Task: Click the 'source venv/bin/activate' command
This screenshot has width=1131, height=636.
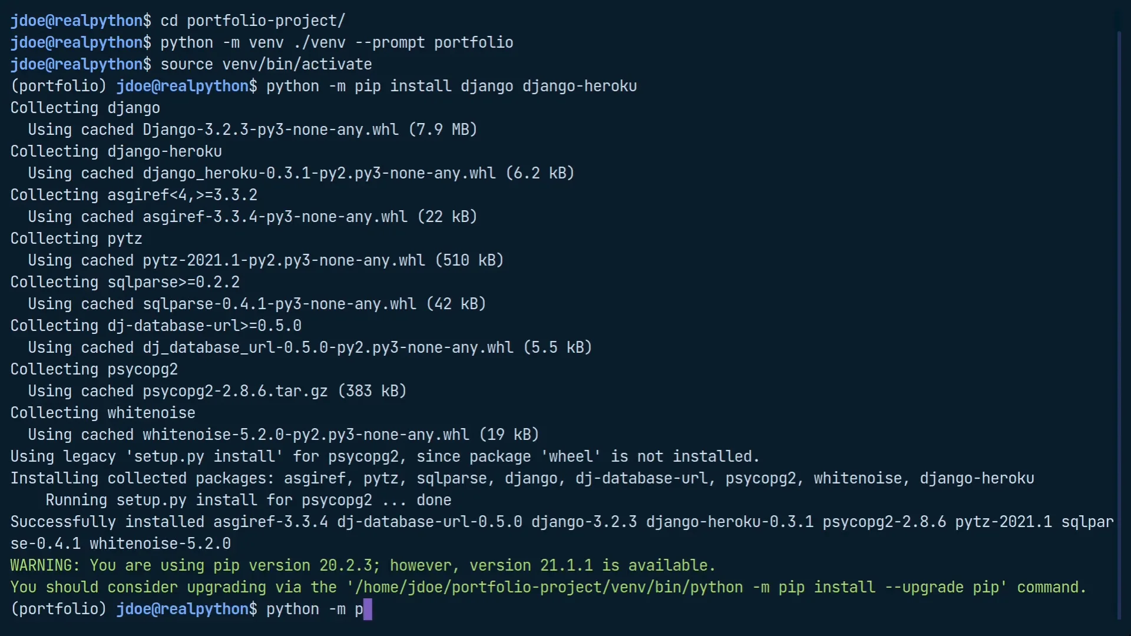Action: pos(266,64)
